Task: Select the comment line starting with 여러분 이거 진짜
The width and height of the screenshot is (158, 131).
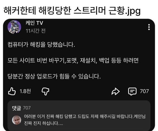Action: [85, 116]
